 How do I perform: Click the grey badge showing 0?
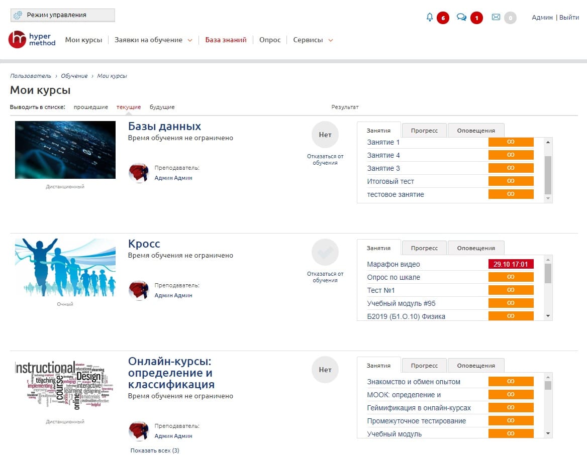coord(510,18)
